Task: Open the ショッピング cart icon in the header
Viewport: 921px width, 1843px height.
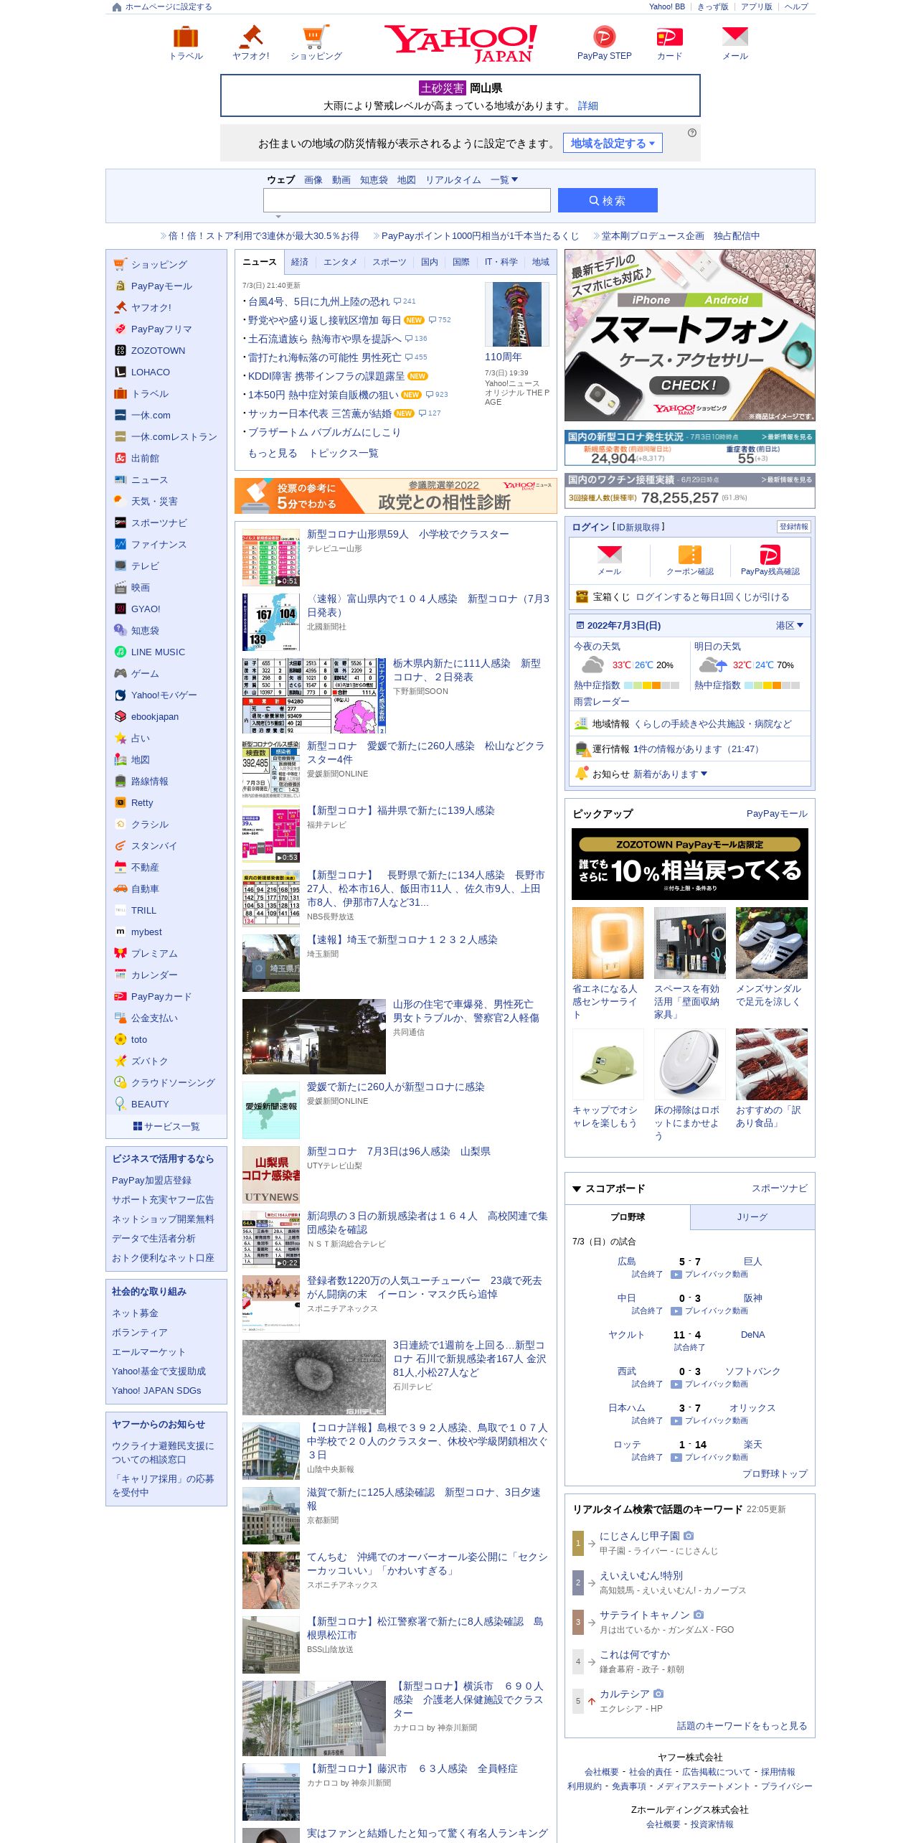Action: [x=316, y=37]
